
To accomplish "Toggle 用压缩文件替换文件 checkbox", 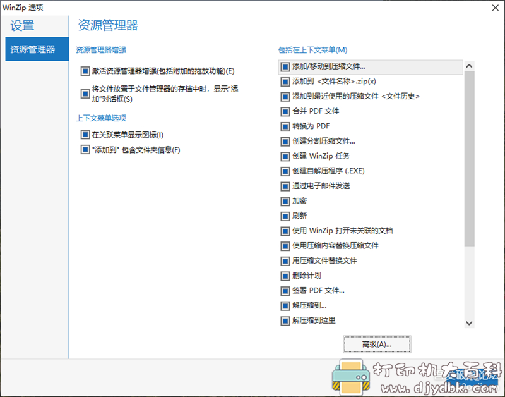I will 285,261.
